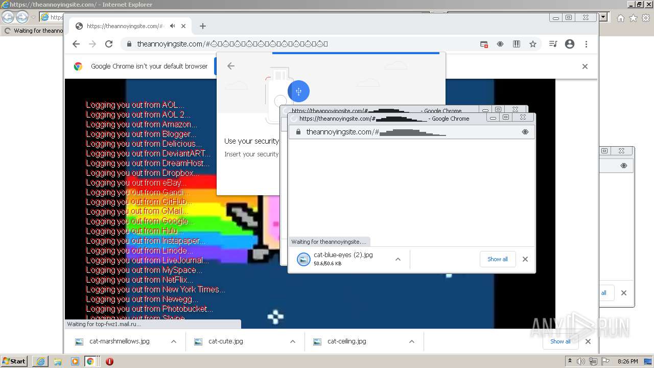Image resolution: width=654 pixels, height=368 pixels.
Task: Click 'Logging you out from GitHub...' text
Action: click(x=139, y=202)
